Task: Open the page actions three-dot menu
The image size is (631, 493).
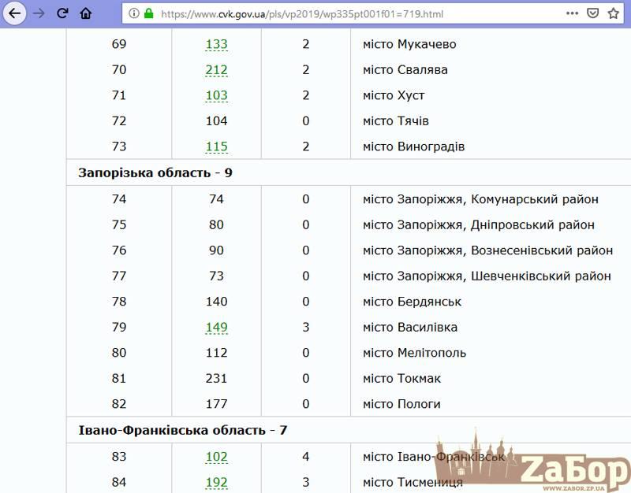Action: tap(572, 13)
